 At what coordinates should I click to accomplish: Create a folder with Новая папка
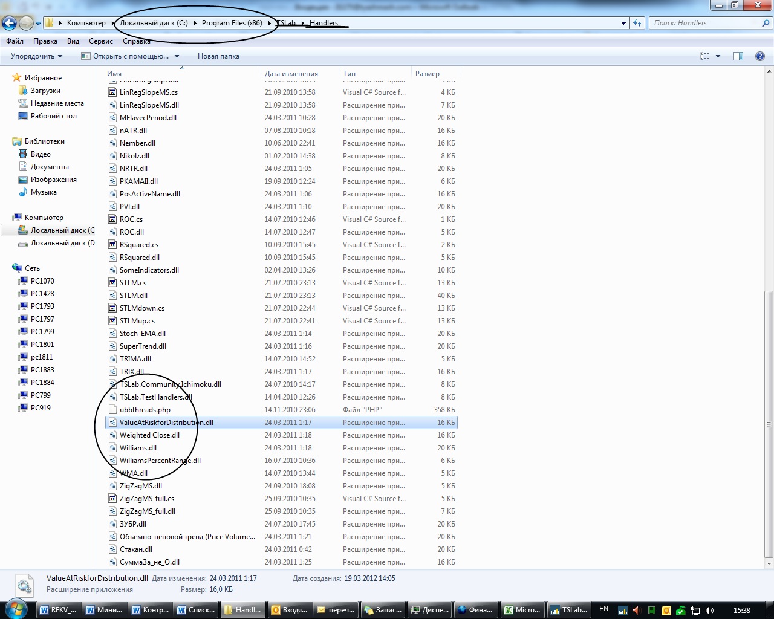click(218, 56)
